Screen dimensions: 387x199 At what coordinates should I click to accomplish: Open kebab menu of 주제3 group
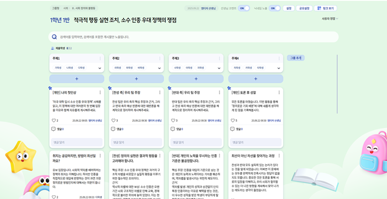(219, 58)
